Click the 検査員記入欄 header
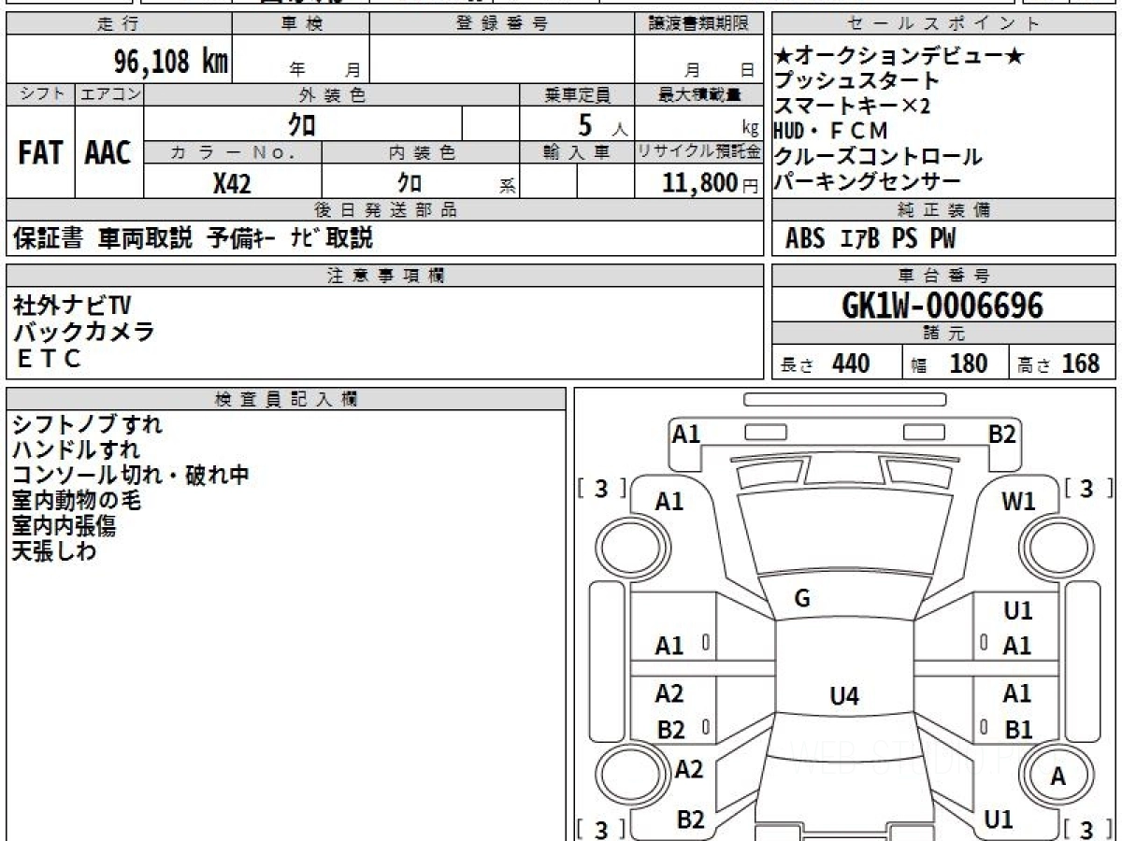 pyautogui.click(x=286, y=399)
